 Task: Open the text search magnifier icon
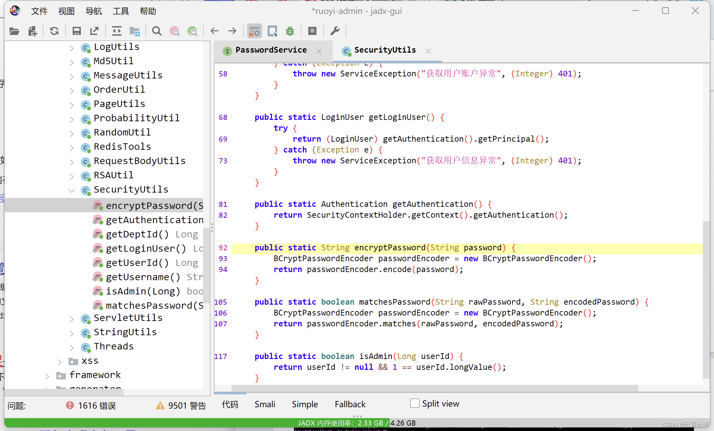pos(157,31)
